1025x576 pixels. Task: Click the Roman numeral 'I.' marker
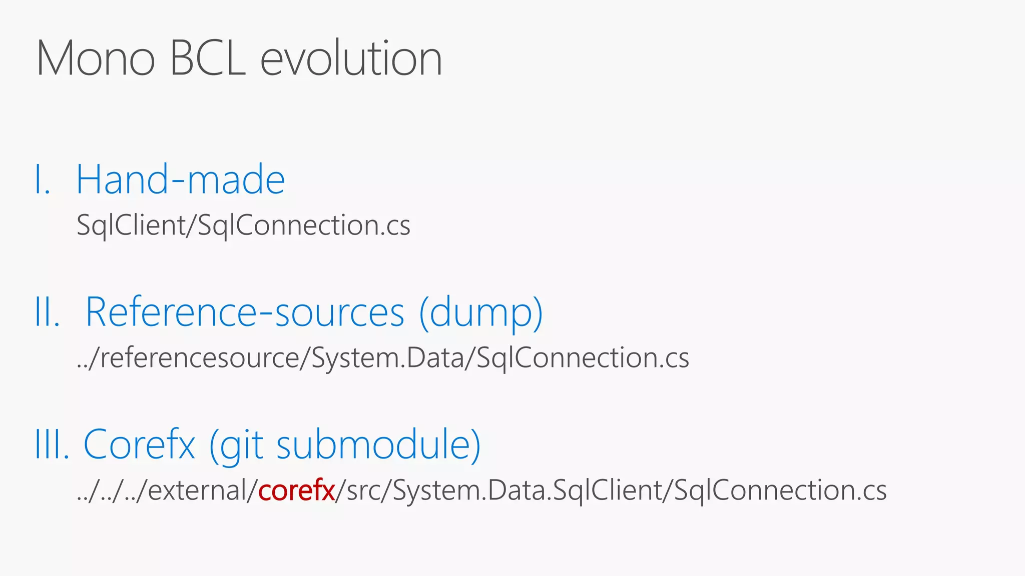(x=43, y=180)
